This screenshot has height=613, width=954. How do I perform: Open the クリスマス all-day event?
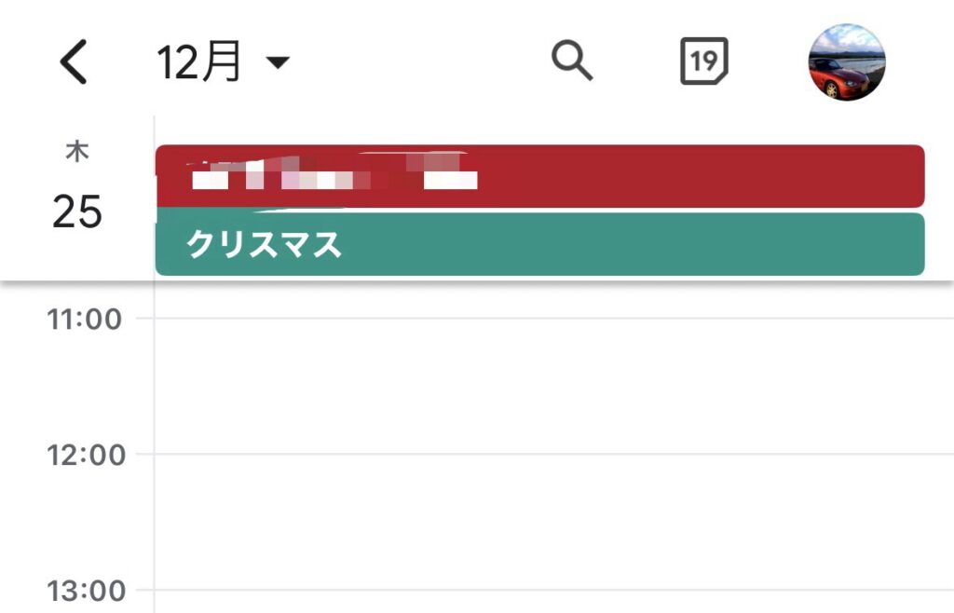coord(540,244)
